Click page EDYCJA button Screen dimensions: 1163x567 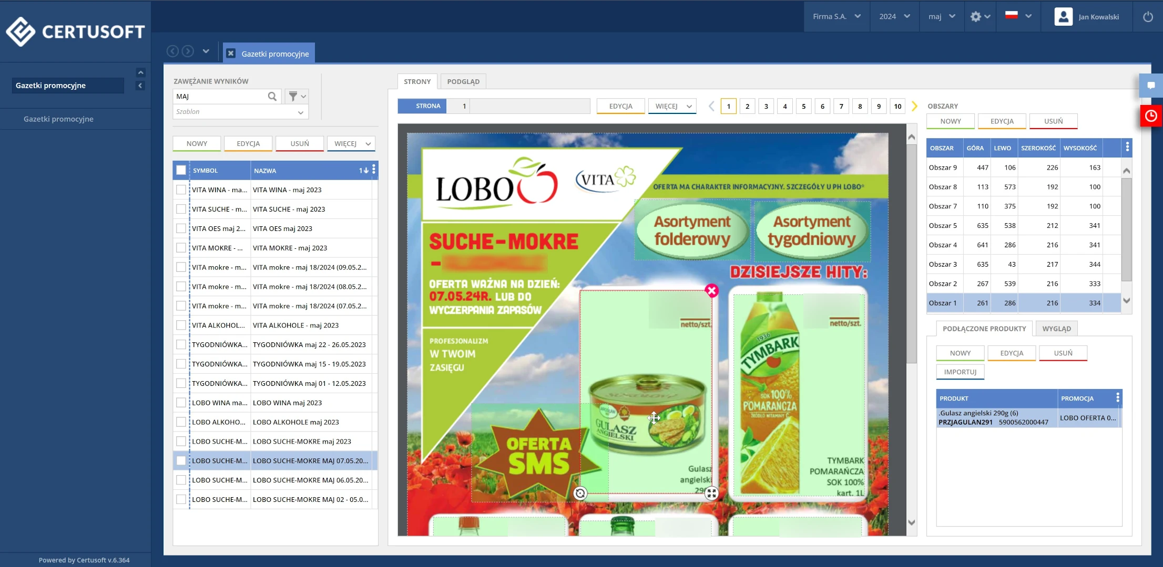(620, 106)
